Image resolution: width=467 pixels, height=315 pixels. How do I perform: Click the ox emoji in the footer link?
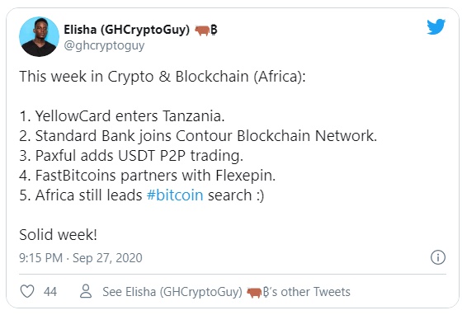coord(254,293)
